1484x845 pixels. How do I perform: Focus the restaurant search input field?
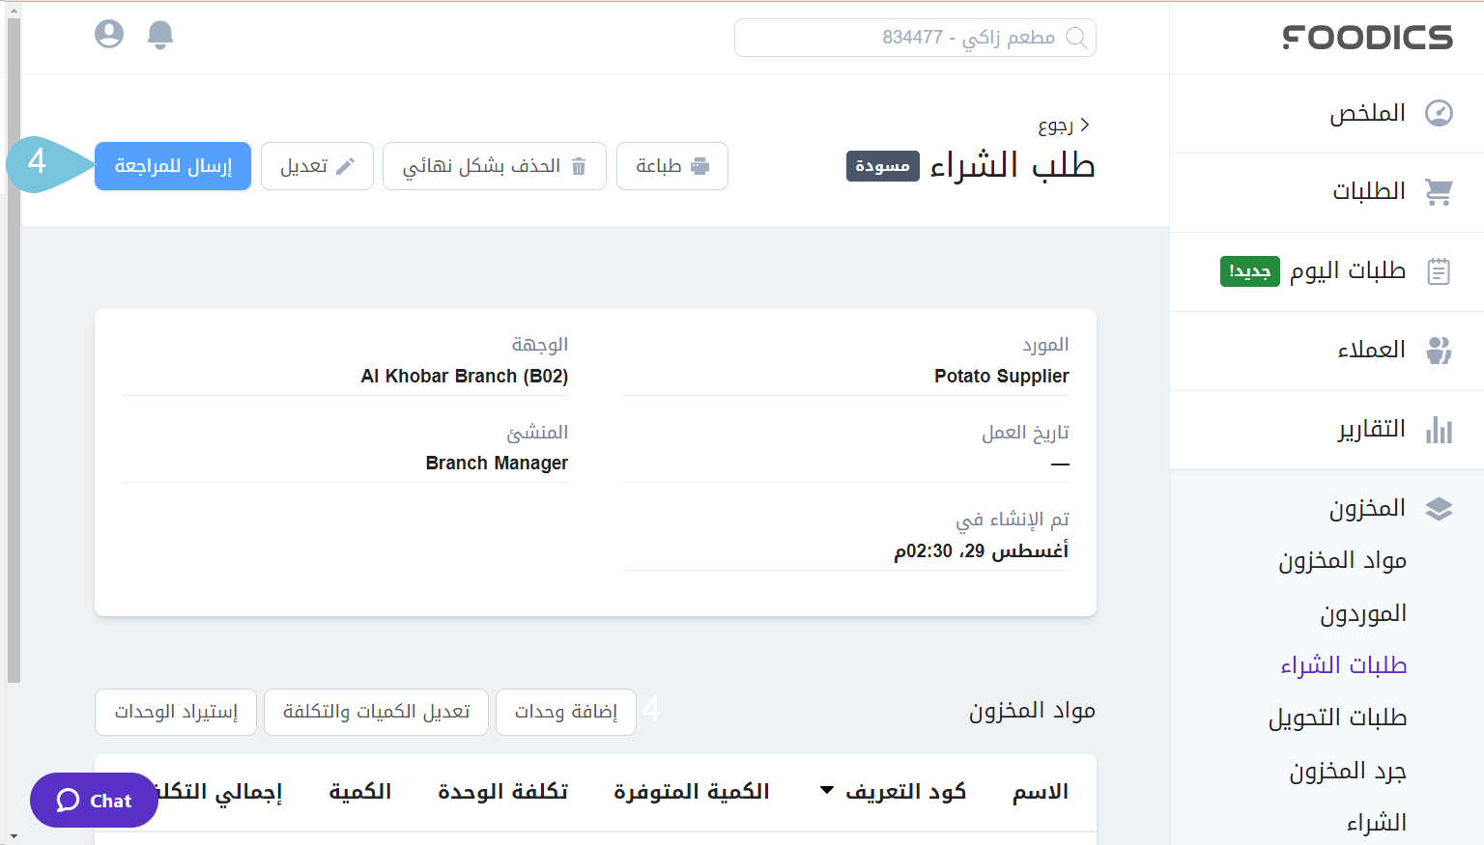899,38
